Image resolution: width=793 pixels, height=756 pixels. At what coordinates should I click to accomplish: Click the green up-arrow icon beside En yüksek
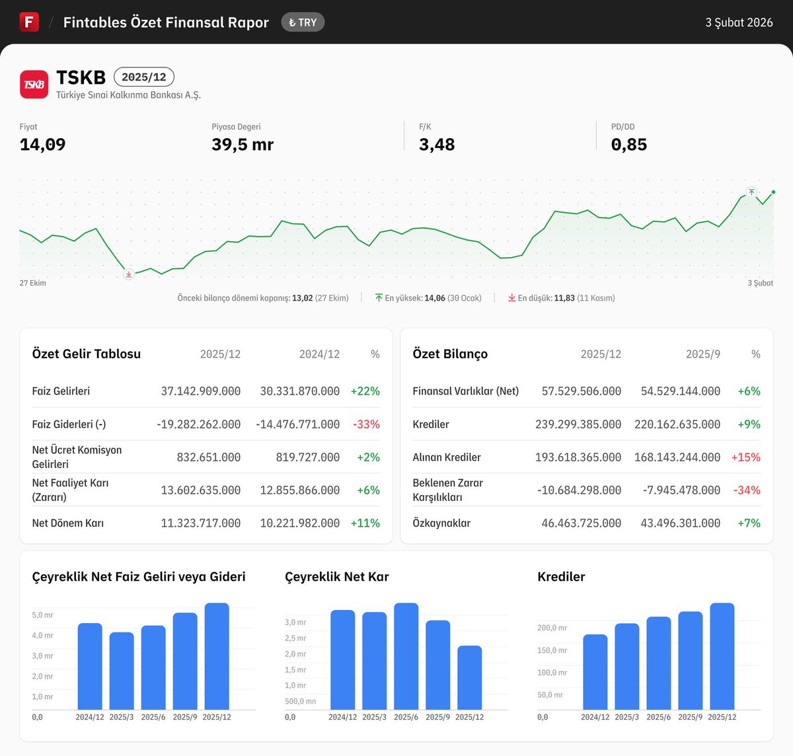click(379, 298)
